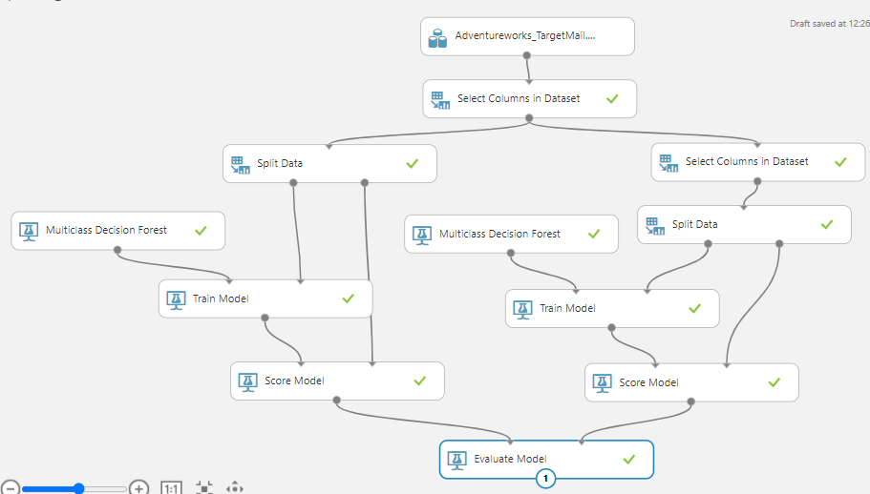This screenshot has width=870, height=494.
Task: Click the left Split Data module icon
Action: pyautogui.click(x=239, y=164)
